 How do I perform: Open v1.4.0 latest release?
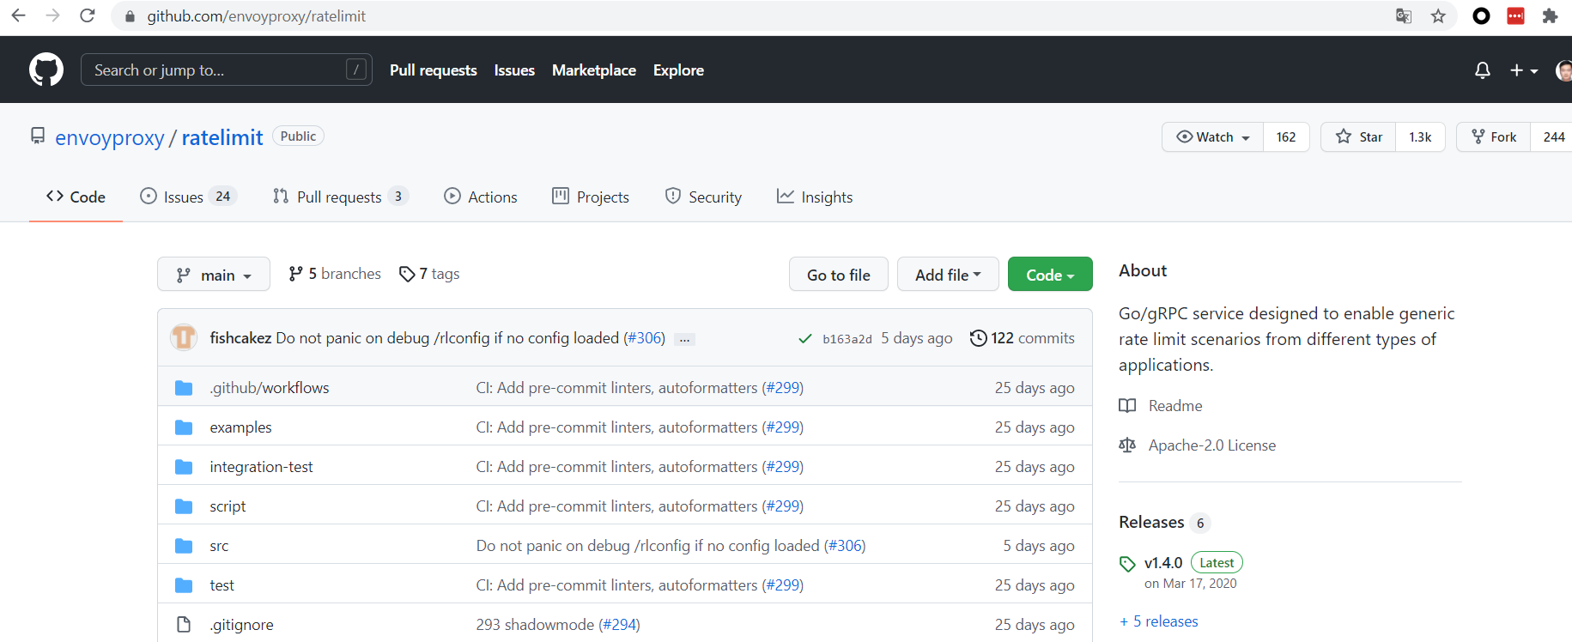click(x=1163, y=563)
